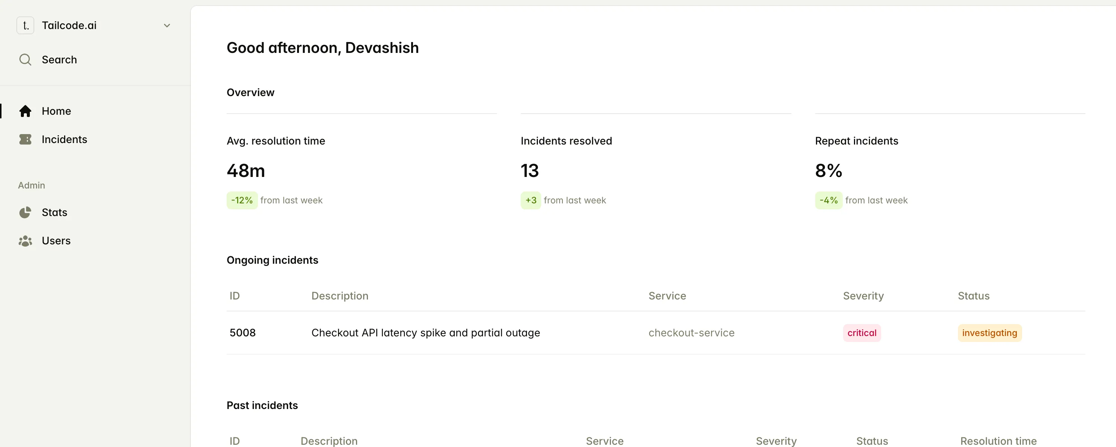Click the search magnifier icon
1116x447 pixels.
(25, 60)
